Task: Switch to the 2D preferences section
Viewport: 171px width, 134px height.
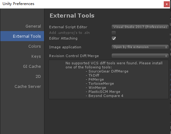Action: pyautogui.click(x=38, y=76)
